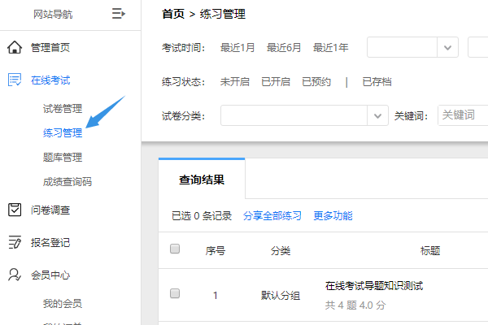Filter practice status by 已开启
Viewport: 488px width, 325px height.
point(276,82)
